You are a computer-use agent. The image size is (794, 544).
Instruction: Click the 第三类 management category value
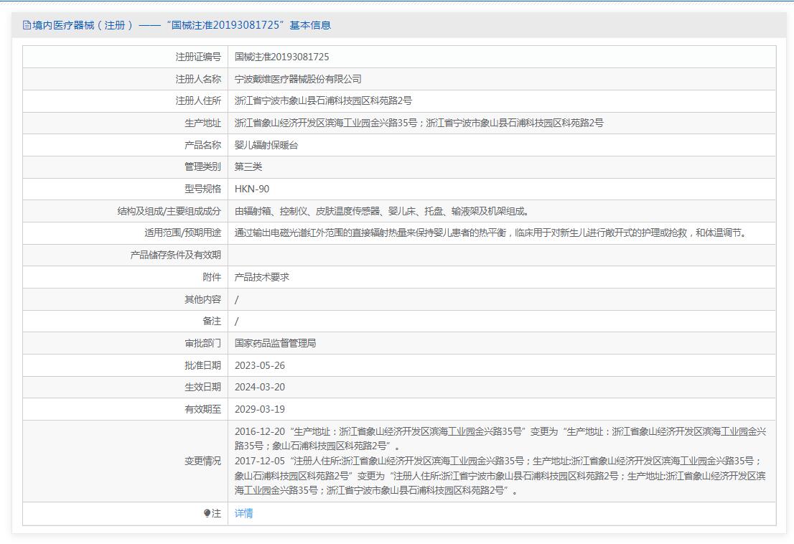coord(248,167)
